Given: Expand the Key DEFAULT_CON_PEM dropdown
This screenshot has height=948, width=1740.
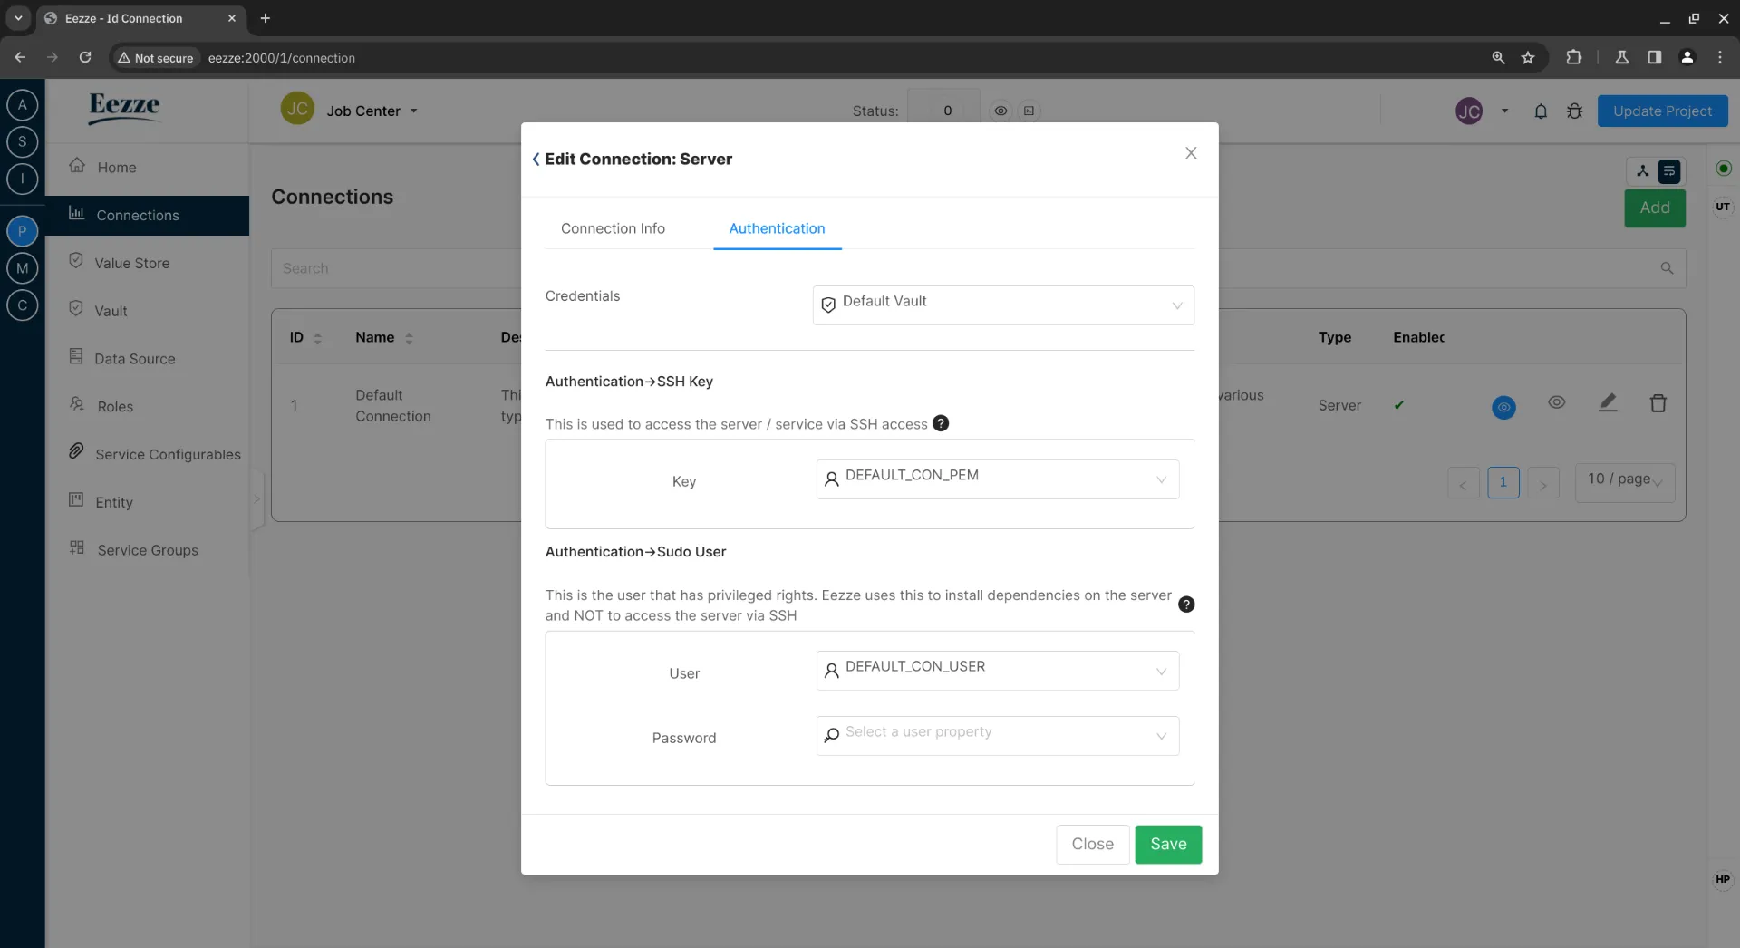Looking at the screenshot, I should pos(997,479).
